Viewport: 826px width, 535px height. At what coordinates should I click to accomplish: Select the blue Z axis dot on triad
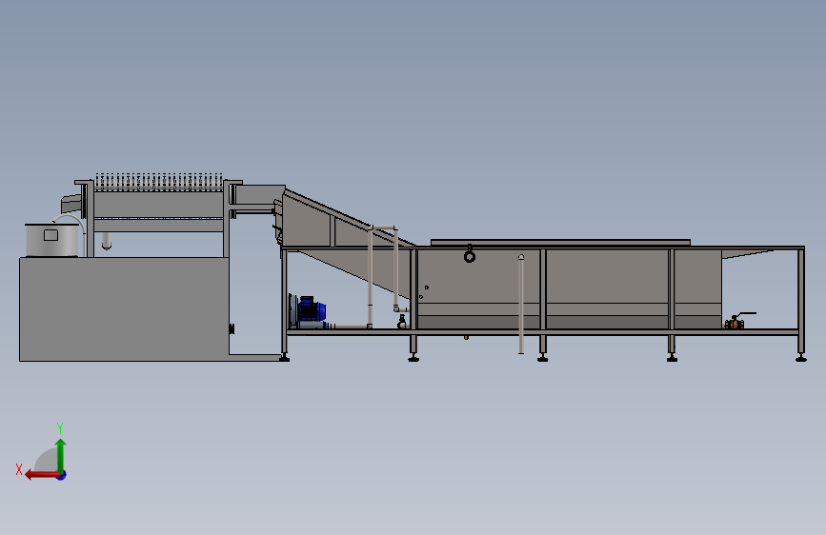click(x=62, y=475)
